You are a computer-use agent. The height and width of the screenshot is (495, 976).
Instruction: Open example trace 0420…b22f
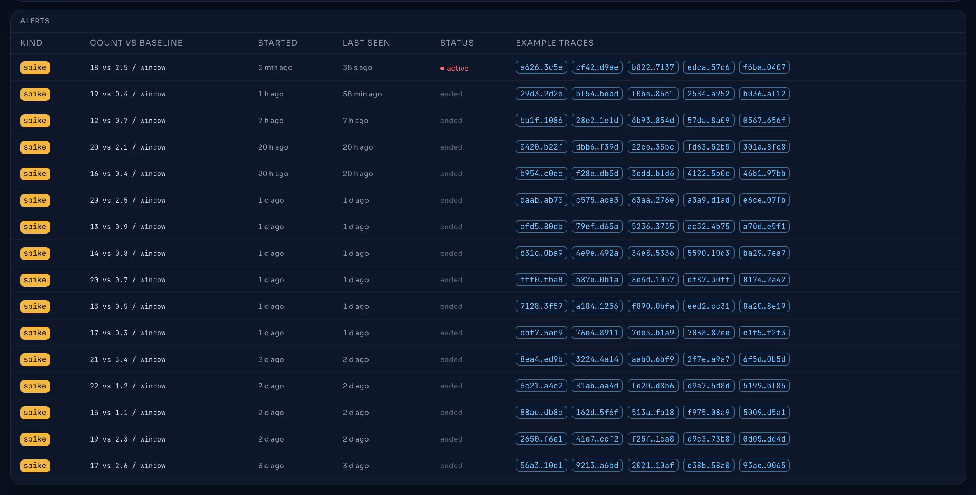coord(541,147)
